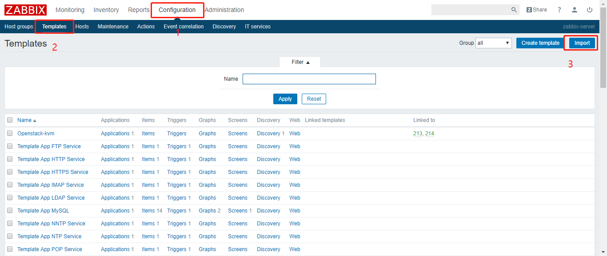Image resolution: width=607 pixels, height=256 pixels.
Task: Open help via the question mark icon
Action: pos(559,9)
